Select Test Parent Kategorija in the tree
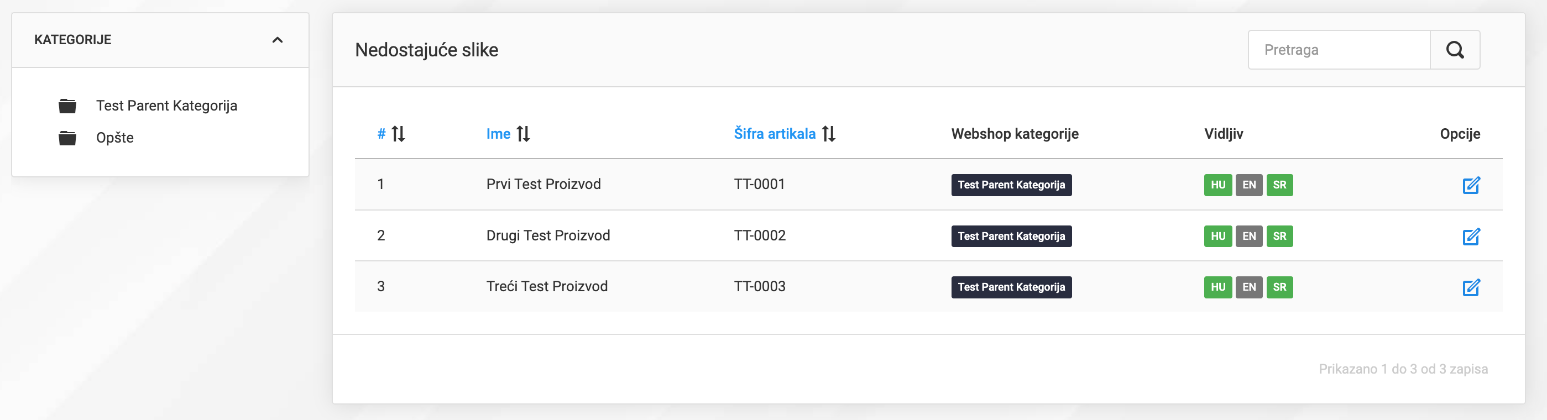 pyautogui.click(x=166, y=106)
